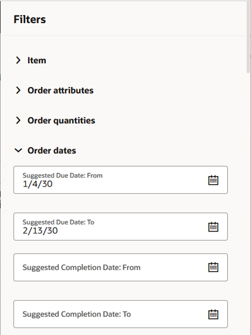This screenshot has height=335, width=251.
Task: Collapse Order dates using its down chevron
Action: click(18, 150)
